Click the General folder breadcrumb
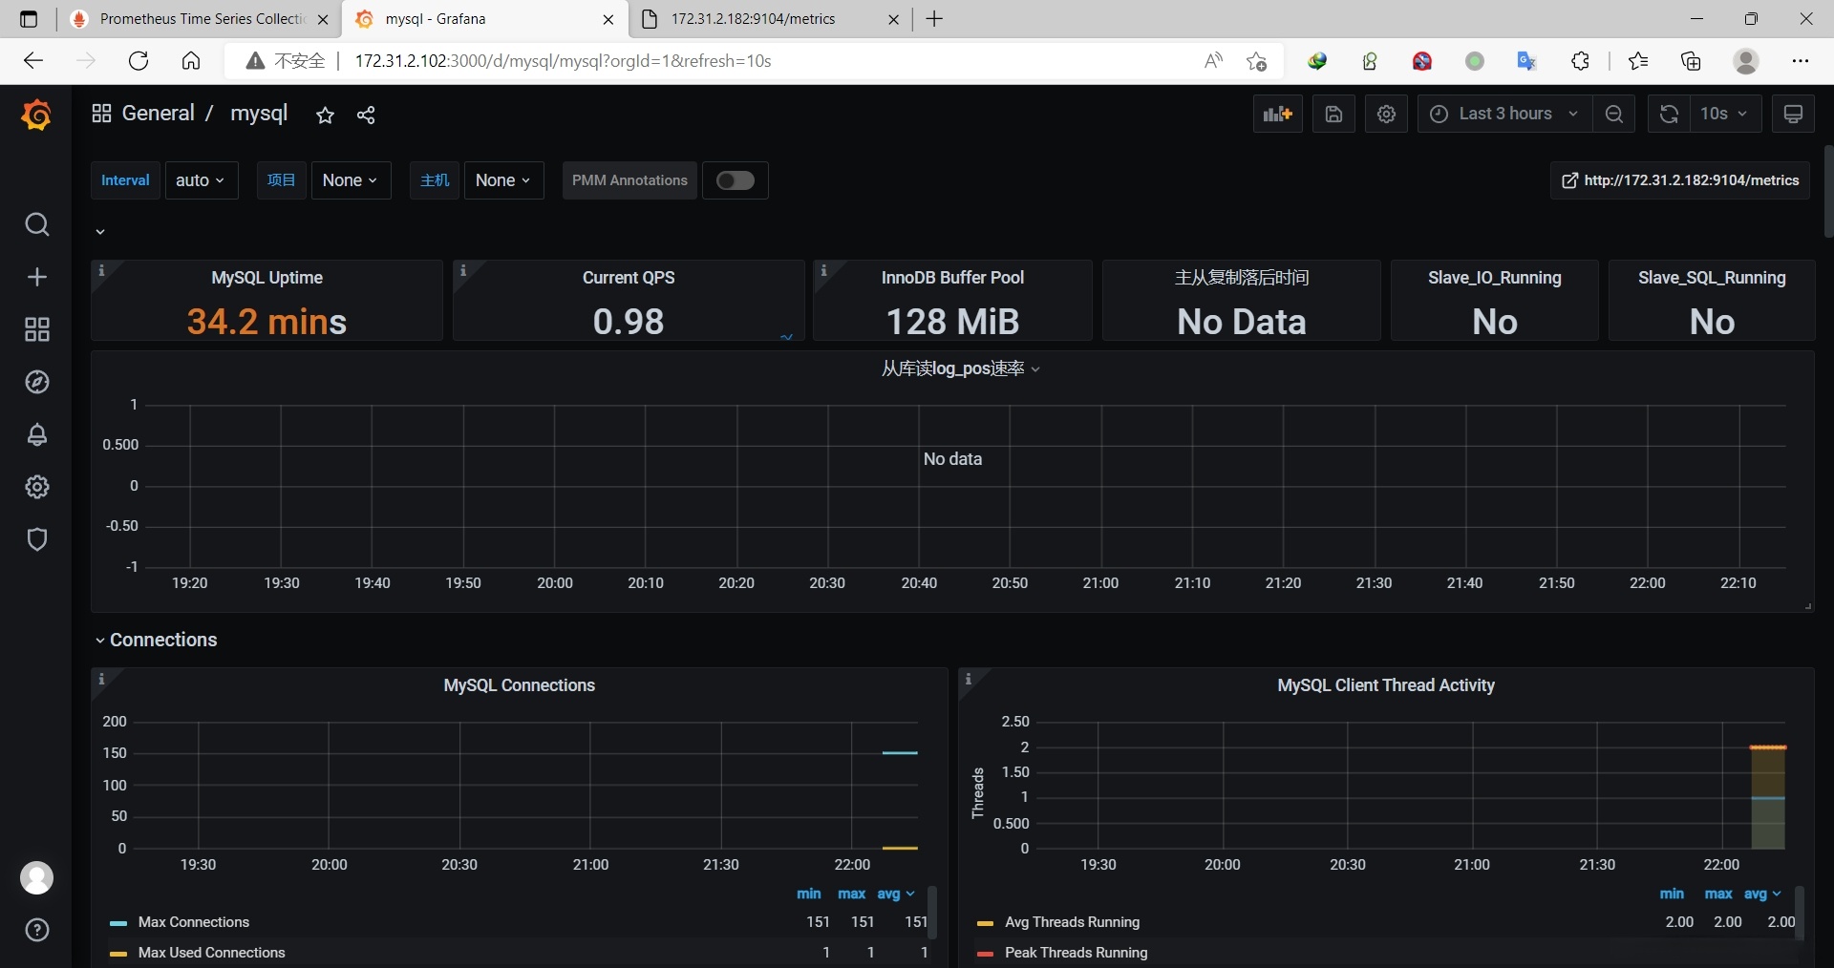The image size is (1834, 968). pos(158,114)
